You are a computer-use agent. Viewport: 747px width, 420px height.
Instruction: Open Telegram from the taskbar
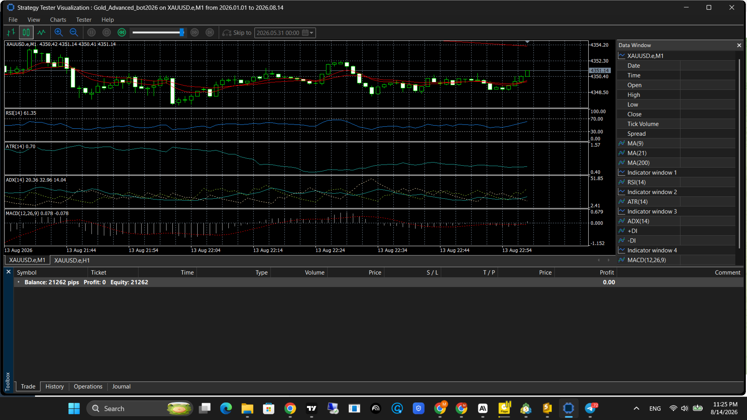pyautogui.click(x=591, y=408)
